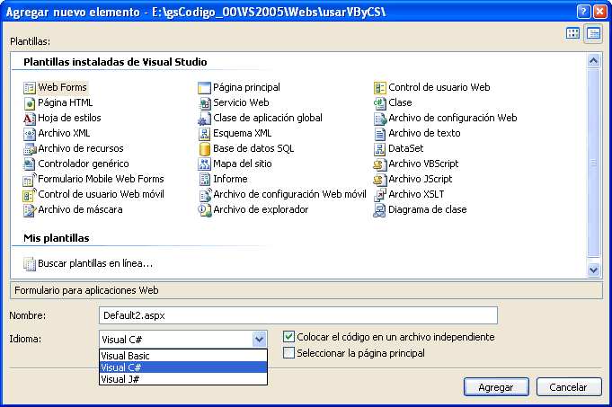
Task: Select the Archivo JScript icon
Action: coord(380,179)
